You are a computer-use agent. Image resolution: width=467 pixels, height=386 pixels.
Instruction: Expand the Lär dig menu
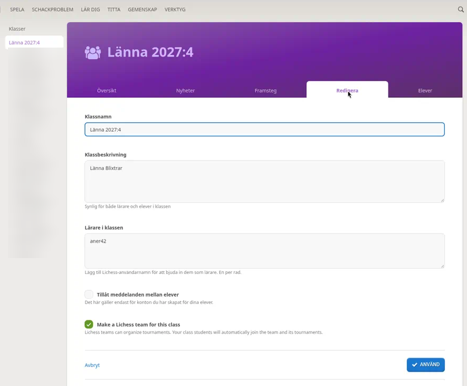pos(90,10)
